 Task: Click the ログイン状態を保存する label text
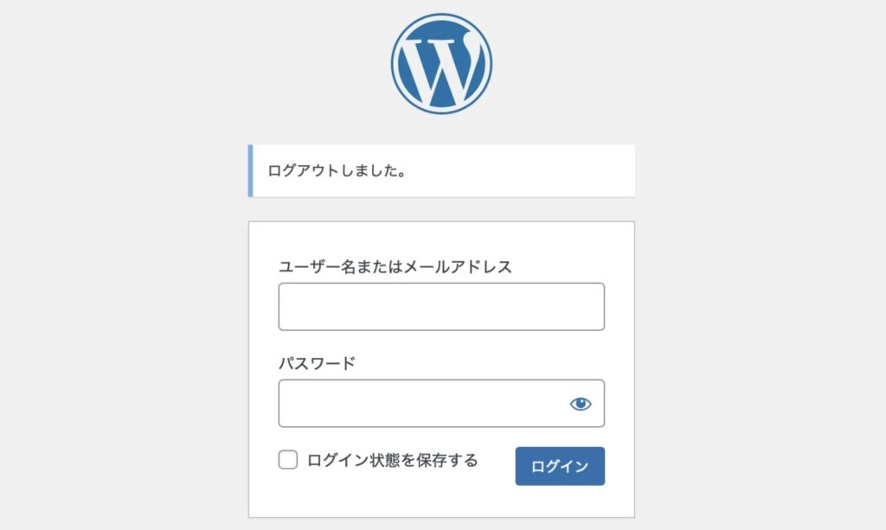coord(392,460)
